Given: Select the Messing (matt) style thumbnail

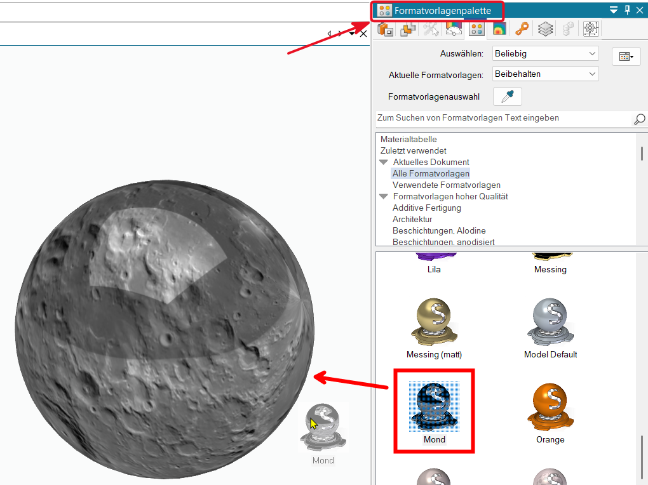Looking at the screenshot, I should [434, 322].
